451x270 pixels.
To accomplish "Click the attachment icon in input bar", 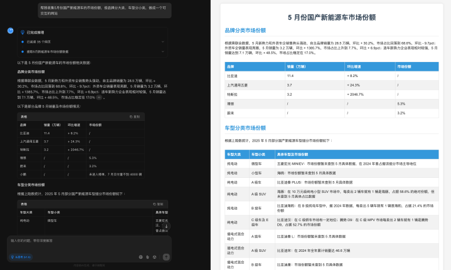I will click(147, 257).
